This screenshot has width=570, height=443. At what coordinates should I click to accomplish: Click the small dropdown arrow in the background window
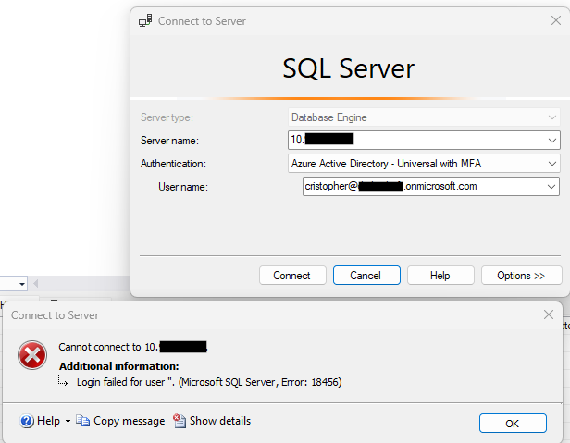(x=22, y=284)
